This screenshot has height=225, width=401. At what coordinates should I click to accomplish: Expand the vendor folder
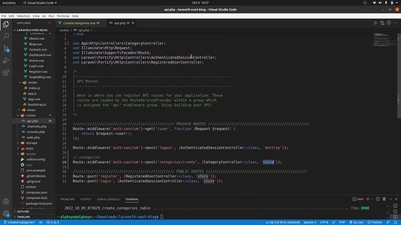click(x=31, y=154)
